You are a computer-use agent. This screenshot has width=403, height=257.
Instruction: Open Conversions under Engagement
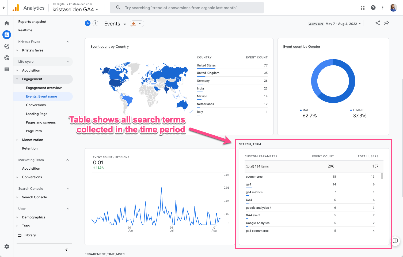click(x=36, y=105)
